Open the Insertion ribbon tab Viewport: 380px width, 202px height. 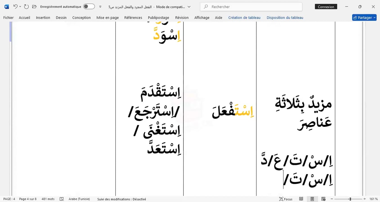(43, 17)
